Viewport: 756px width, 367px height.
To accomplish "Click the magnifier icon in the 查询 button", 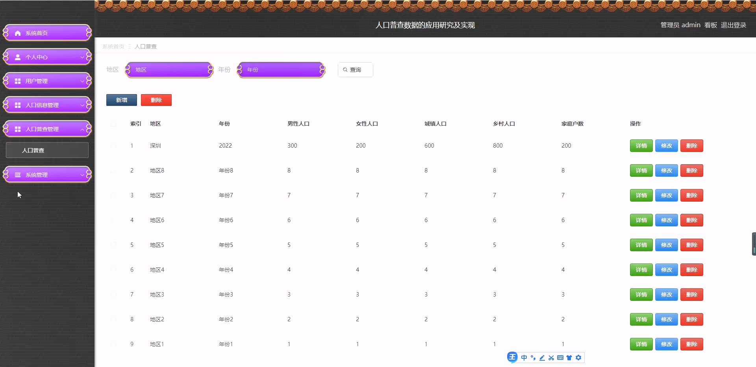I will pyautogui.click(x=345, y=70).
